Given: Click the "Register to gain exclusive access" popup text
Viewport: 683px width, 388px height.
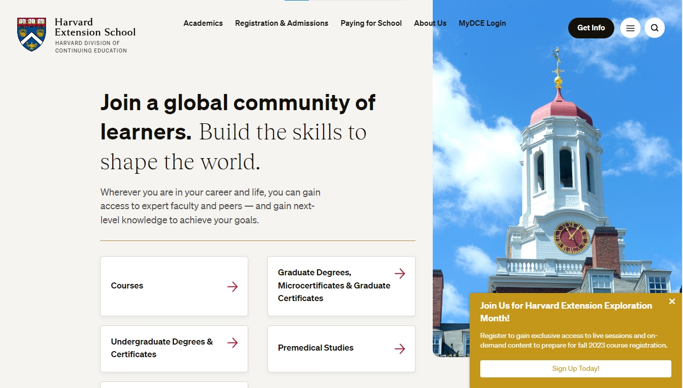Looking at the screenshot, I should click(574, 341).
